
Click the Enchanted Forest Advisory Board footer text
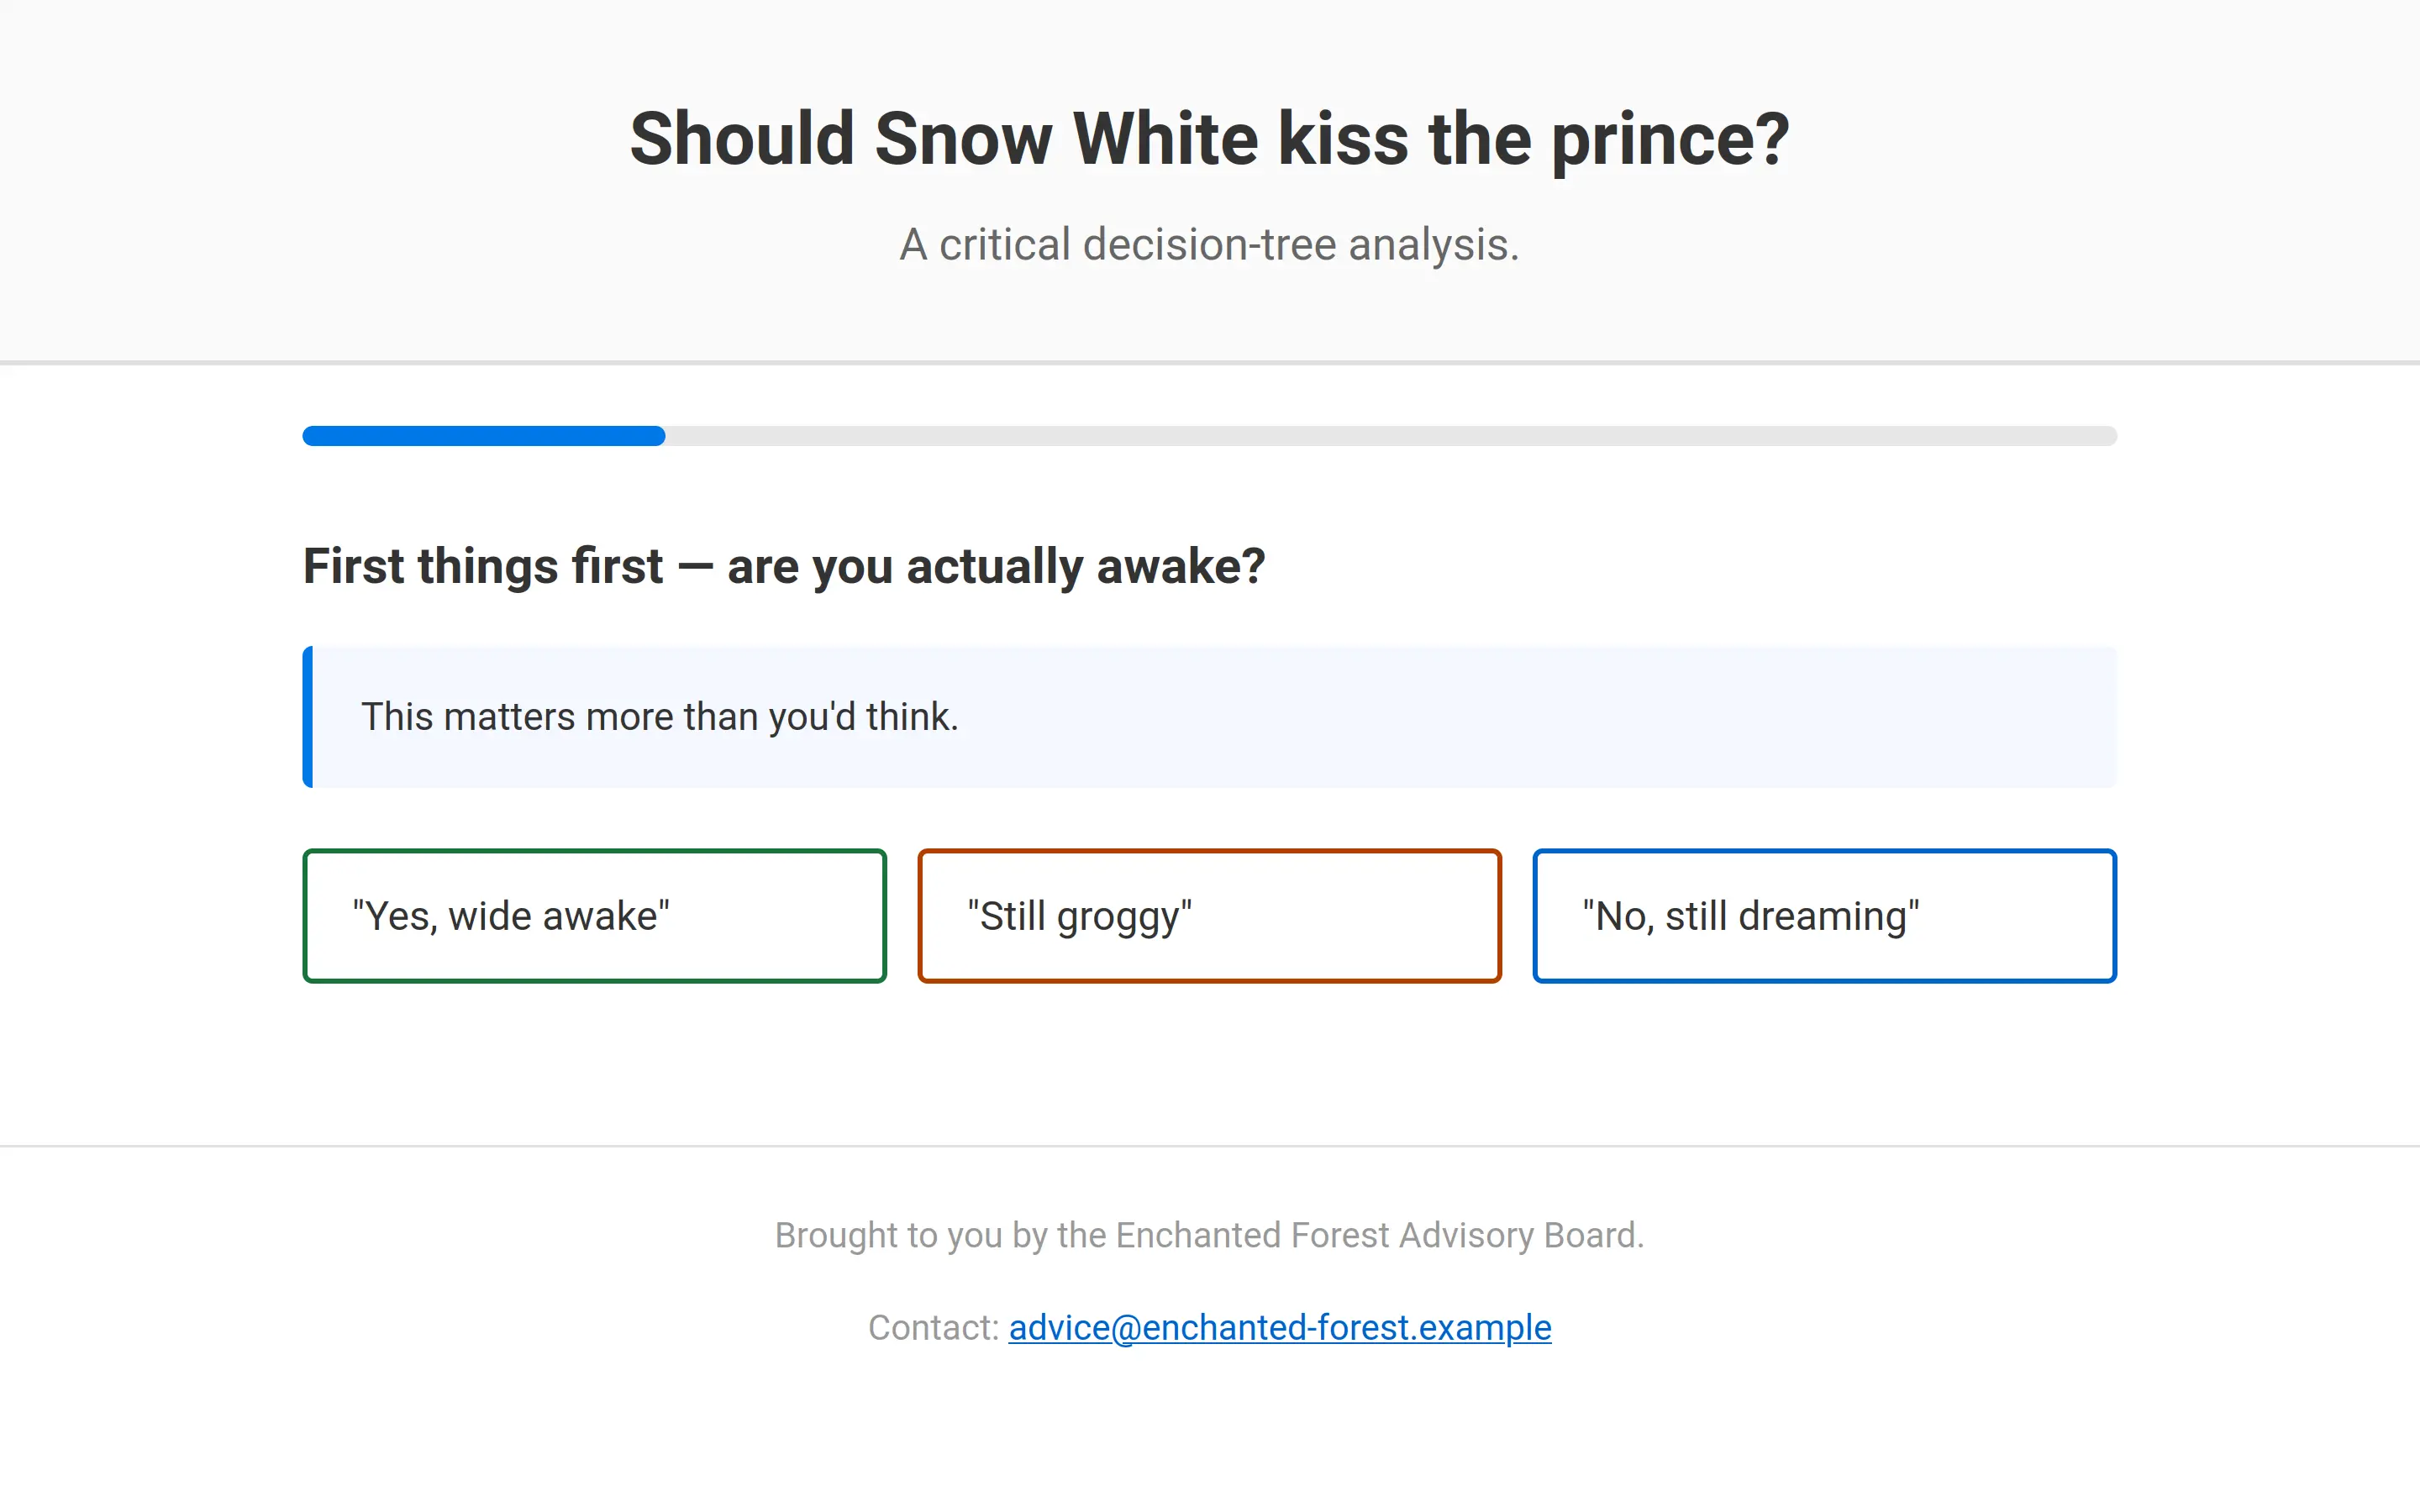[x=1209, y=1235]
